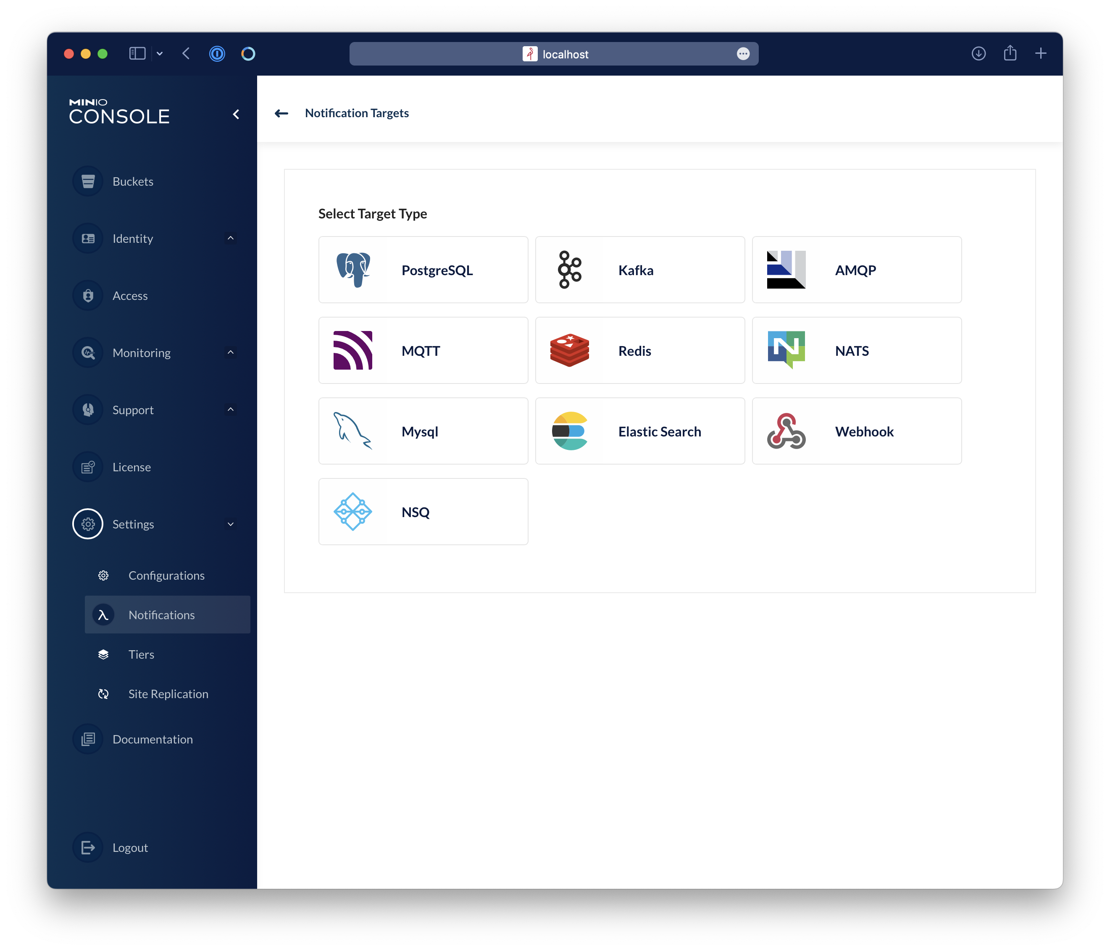The image size is (1110, 951).
Task: Collapse the MinIO Console sidebar
Action: (236, 114)
